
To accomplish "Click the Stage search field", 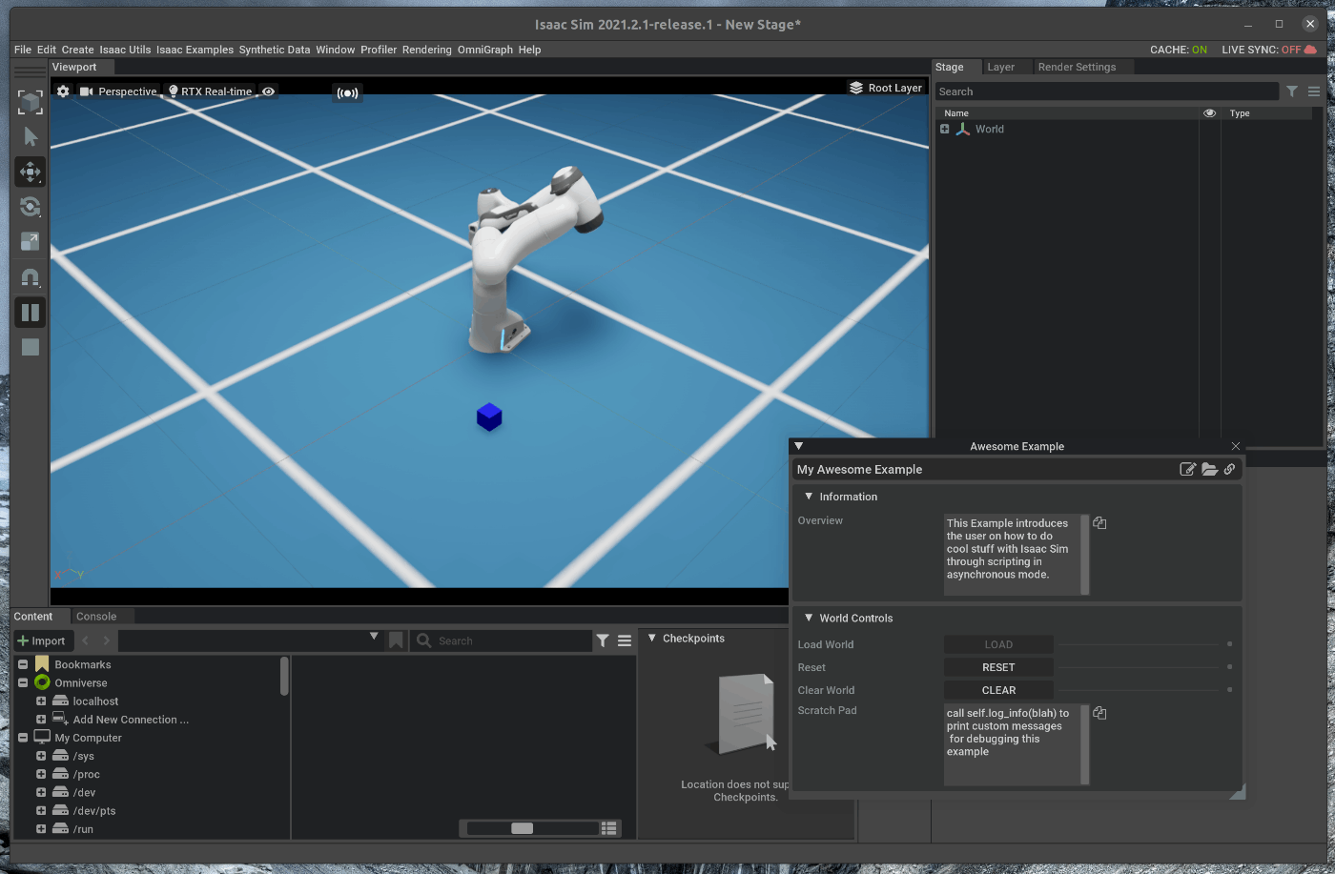I will pyautogui.click(x=1106, y=91).
